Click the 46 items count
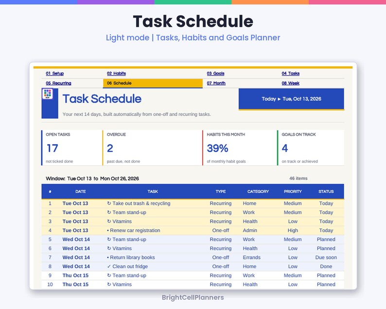 [298, 178]
